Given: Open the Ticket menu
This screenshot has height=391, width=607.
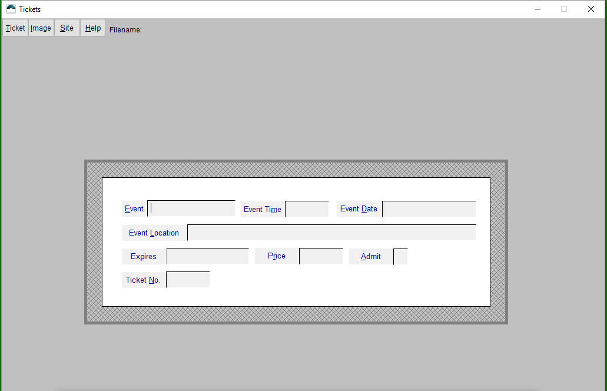Looking at the screenshot, I should tap(14, 28).
